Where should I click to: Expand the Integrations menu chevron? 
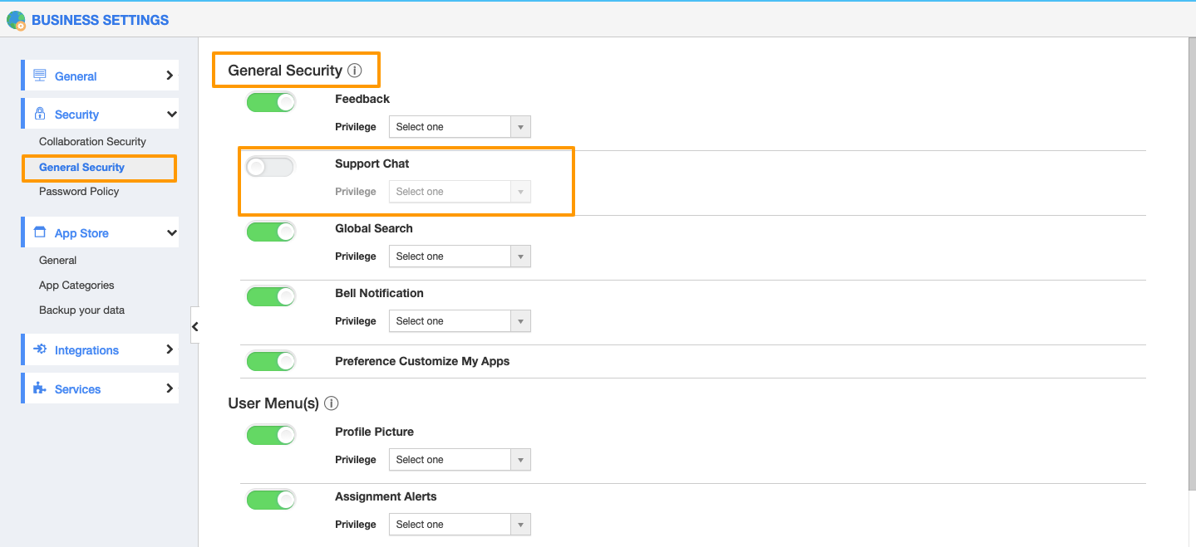pyautogui.click(x=170, y=349)
